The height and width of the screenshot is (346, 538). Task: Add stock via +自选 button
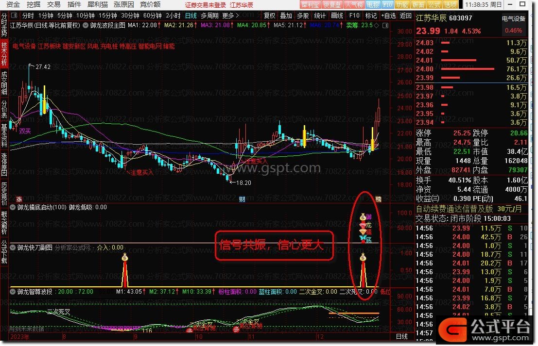[389, 16]
